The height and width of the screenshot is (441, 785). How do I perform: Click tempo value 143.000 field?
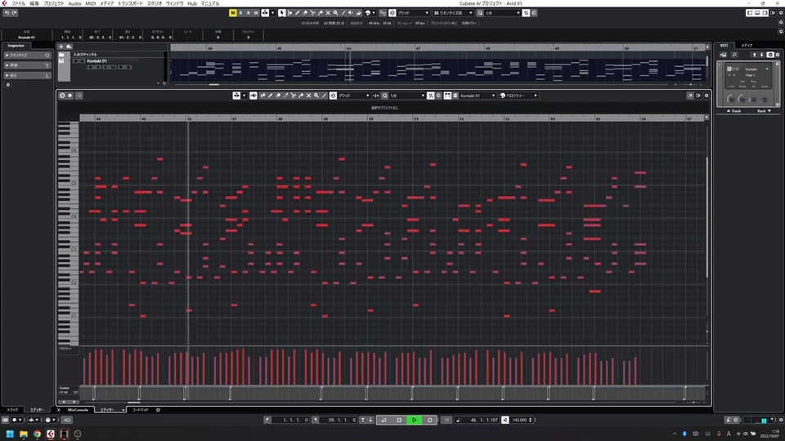pyautogui.click(x=520, y=420)
